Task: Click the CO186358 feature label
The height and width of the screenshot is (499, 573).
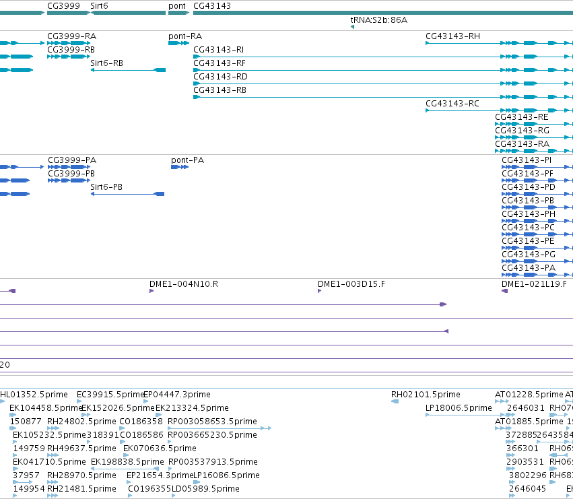Action: [141, 422]
